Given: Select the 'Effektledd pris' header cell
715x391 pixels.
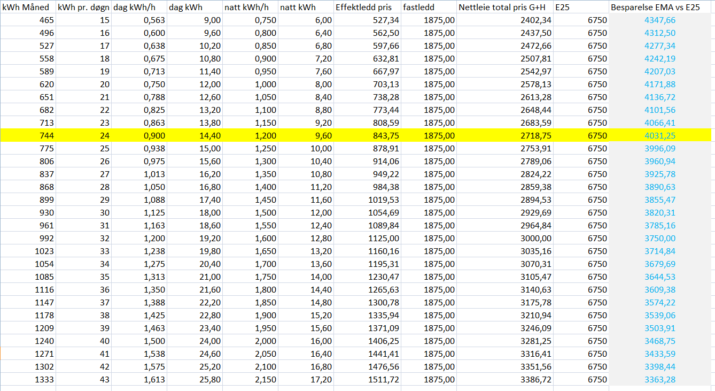Looking at the screenshot, I should (x=367, y=7).
